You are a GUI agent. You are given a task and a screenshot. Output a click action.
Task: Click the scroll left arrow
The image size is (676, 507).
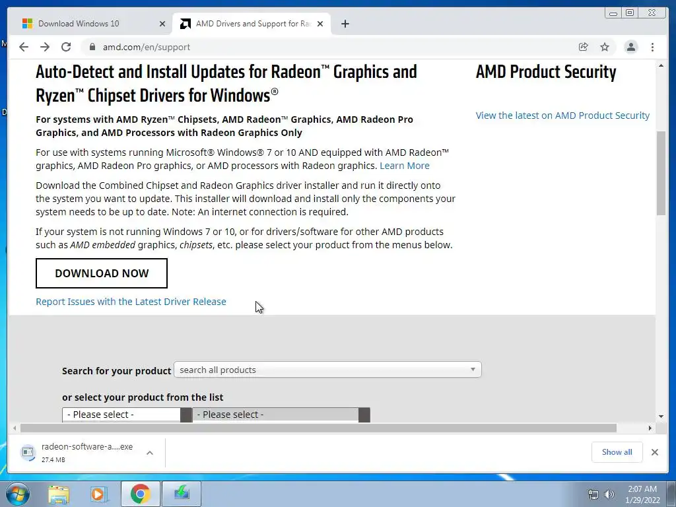[15, 428]
